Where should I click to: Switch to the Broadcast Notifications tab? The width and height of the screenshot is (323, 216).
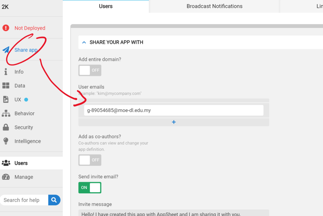tap(214, 6)
